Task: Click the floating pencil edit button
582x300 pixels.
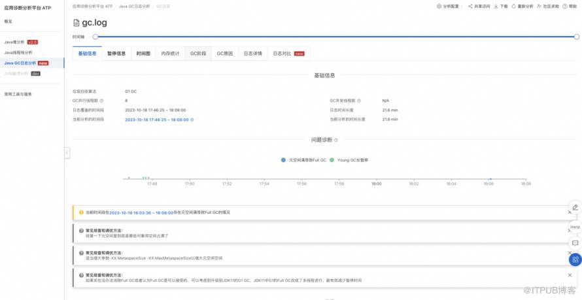Action: click(575, 207)
